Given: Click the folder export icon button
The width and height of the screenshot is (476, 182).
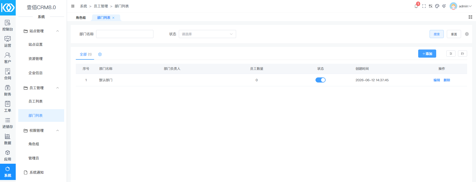Looking at the screenshot, I should [463, 54].
